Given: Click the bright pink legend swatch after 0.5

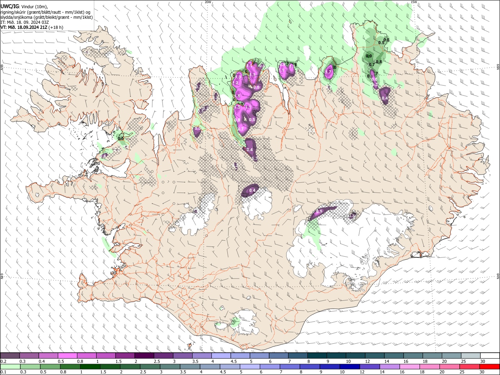Looking at the screenshot, I should coord(67,356).
